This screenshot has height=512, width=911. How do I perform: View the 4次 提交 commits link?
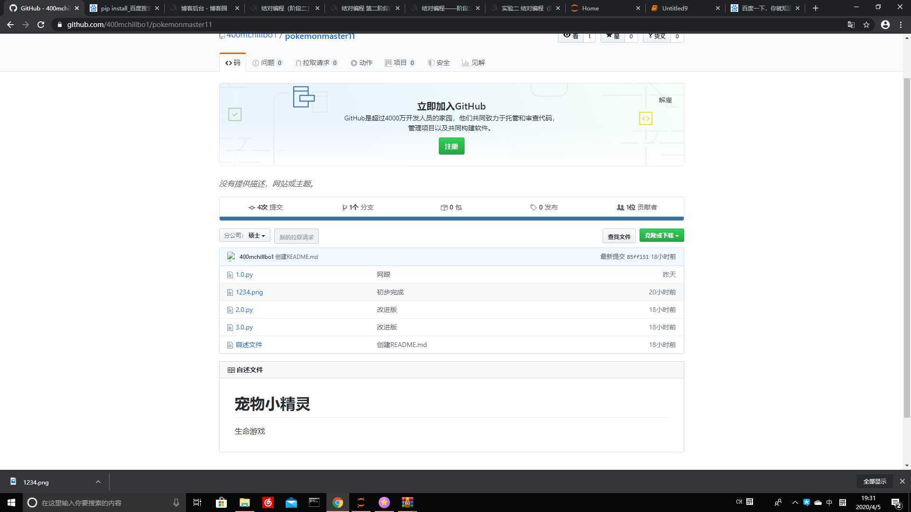pos(266,207)
